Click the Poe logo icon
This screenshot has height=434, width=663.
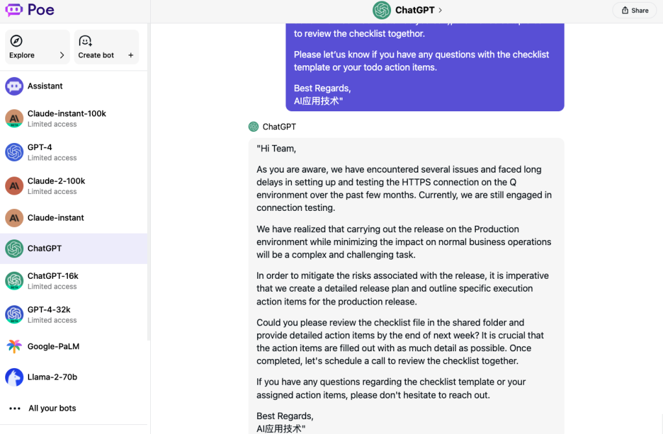tap(14, 10)
